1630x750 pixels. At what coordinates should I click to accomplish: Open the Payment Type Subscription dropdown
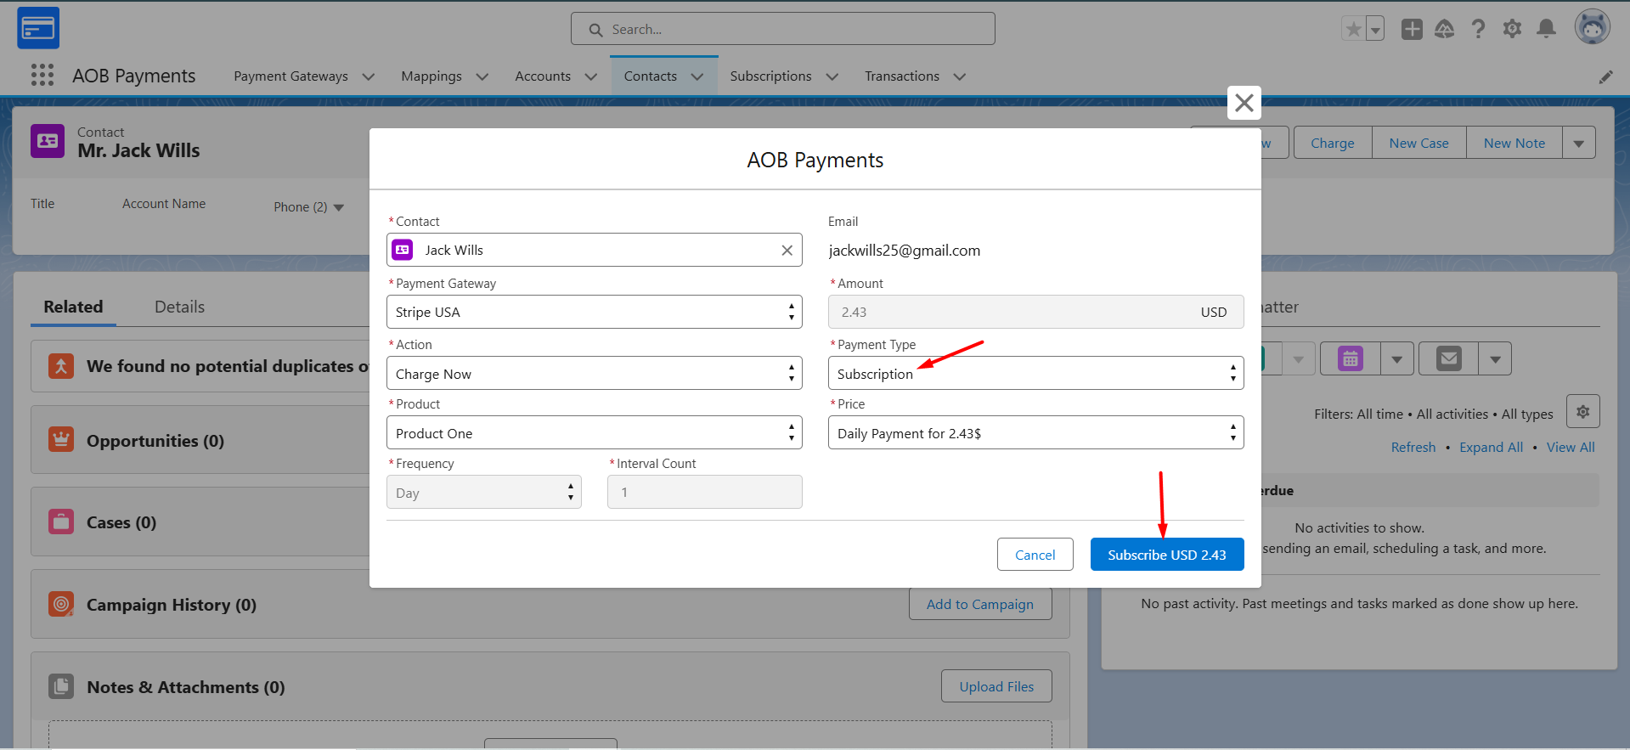pos(1036,373)
